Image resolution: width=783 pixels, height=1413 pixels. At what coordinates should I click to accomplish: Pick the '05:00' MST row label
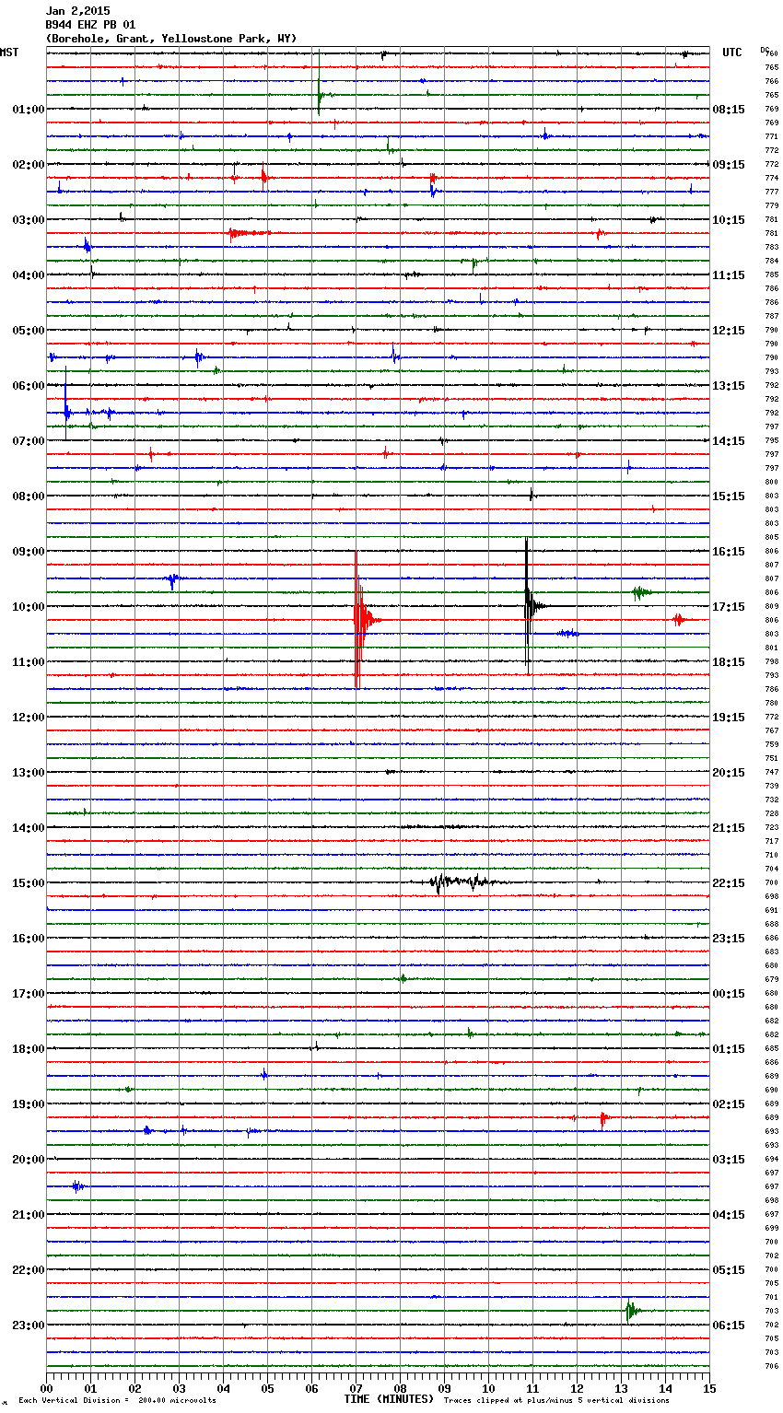click(x=29, y=331)
